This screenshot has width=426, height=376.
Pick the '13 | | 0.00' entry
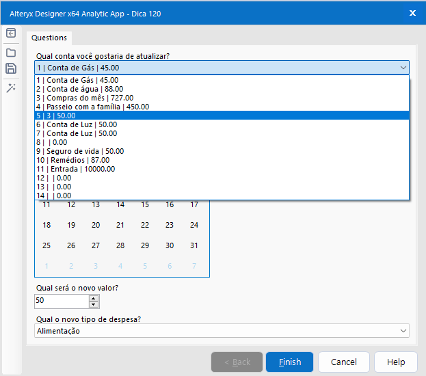[x=222, y=187]
